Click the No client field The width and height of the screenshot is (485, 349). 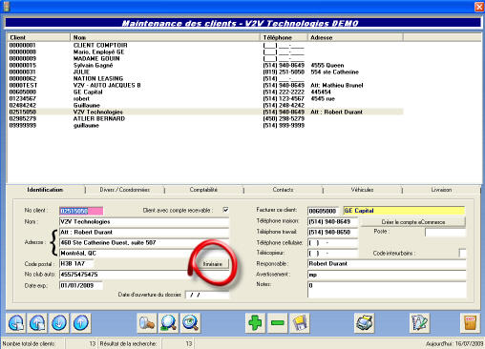[81, 211]
